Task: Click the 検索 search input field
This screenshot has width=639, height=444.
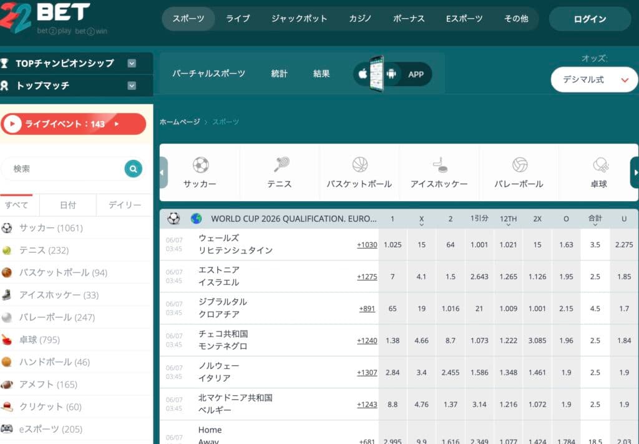Action: (x=66, y=169)
